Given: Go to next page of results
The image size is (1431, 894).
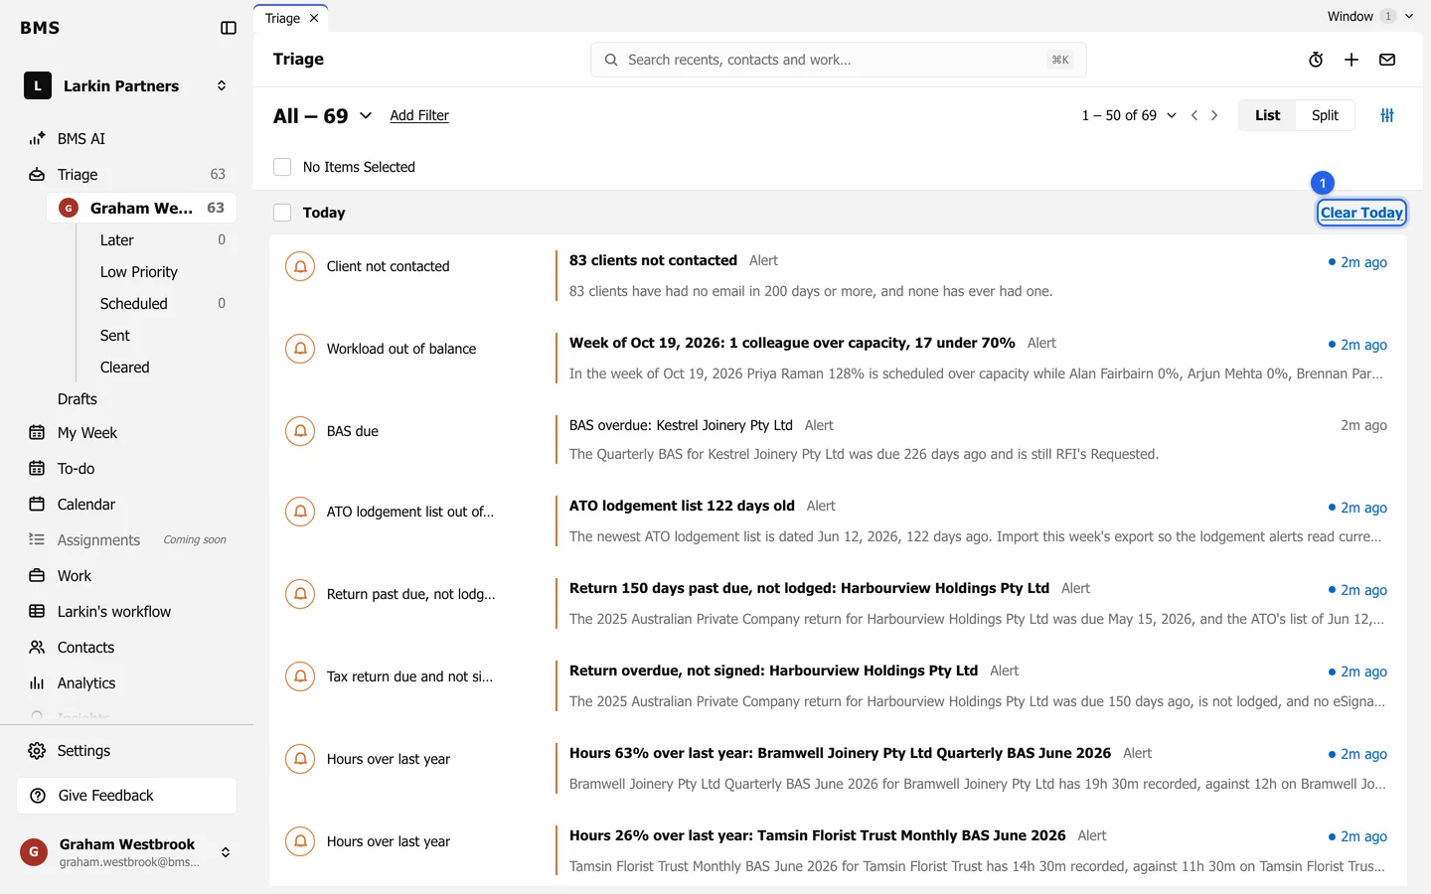Looking at the screenshot, I should (1214, 115).
